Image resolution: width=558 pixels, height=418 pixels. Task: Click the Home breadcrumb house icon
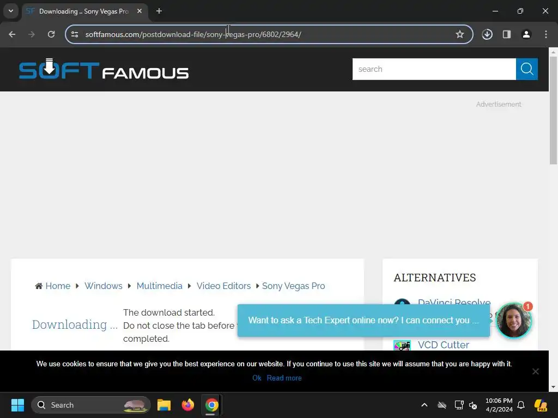pyautogui.click(x=39, y=286)
